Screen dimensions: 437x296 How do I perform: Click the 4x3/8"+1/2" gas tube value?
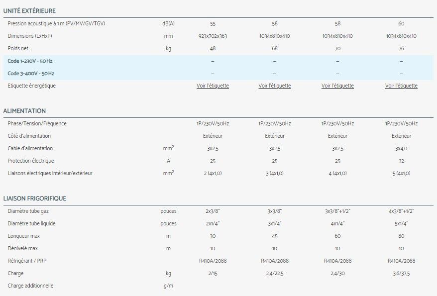pos(401,211)
